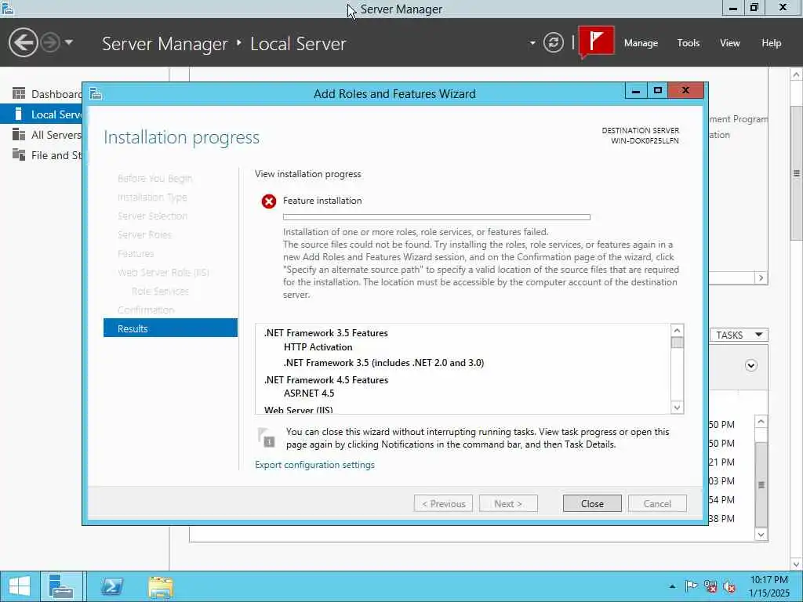Launch PowerShell from the taskbar
Image resolution: width=803 pixels, height=602 pixels.
(x=111, y=586)
